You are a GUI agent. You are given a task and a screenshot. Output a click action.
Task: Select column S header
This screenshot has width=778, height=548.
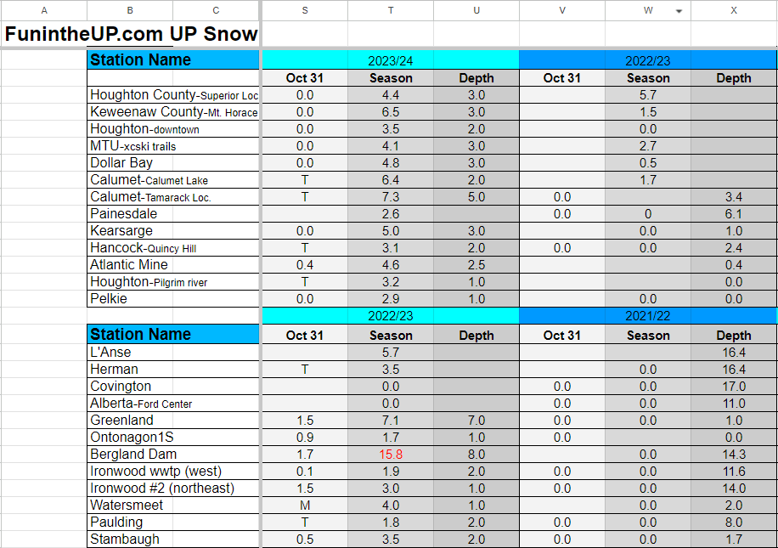pos(305,10)
